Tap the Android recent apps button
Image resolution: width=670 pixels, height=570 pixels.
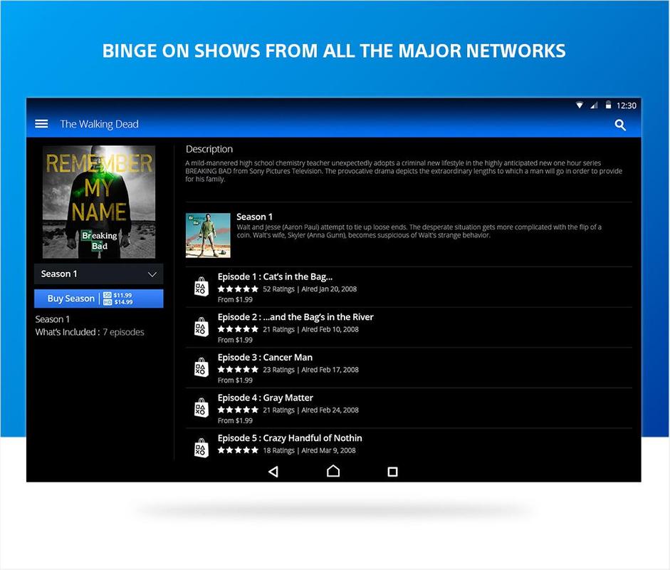coord(393,472)
